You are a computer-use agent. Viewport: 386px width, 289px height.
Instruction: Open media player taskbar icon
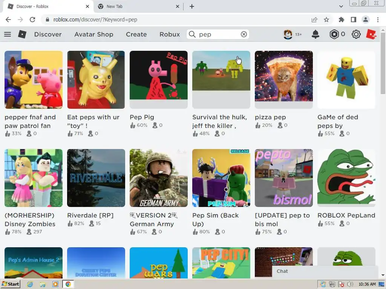55,284
